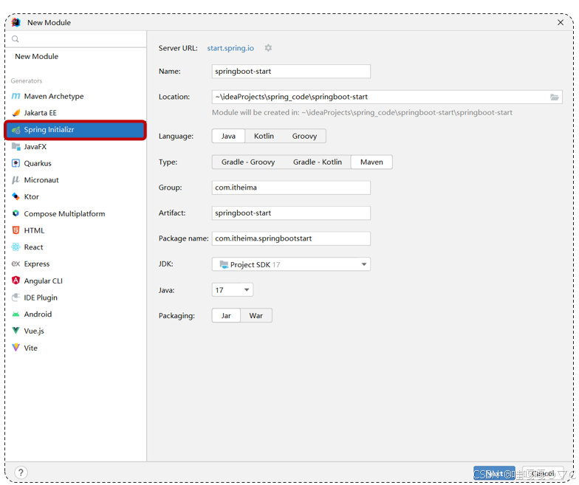Open help with question mark button
The image size is (579, 485).
click(21, 472)
